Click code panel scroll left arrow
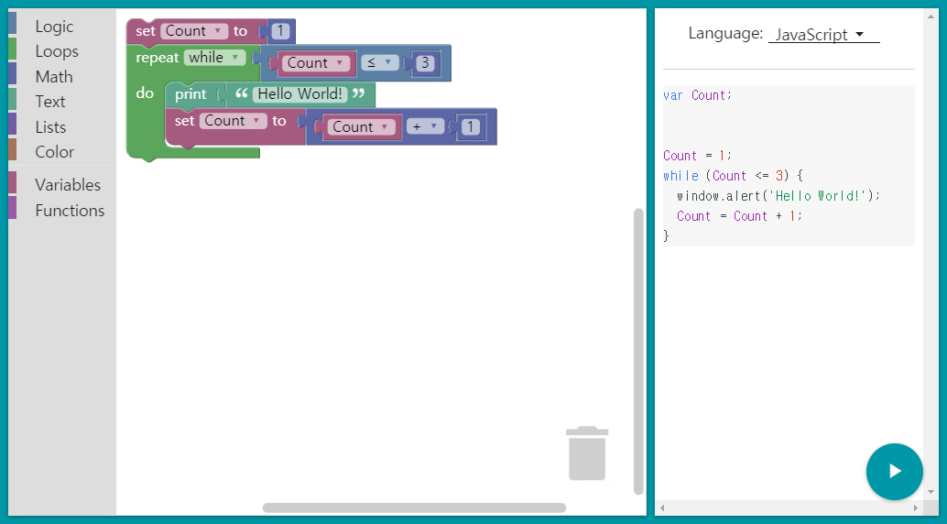The width and height of the screenshot is (947, 524). [x=662, y=508]
